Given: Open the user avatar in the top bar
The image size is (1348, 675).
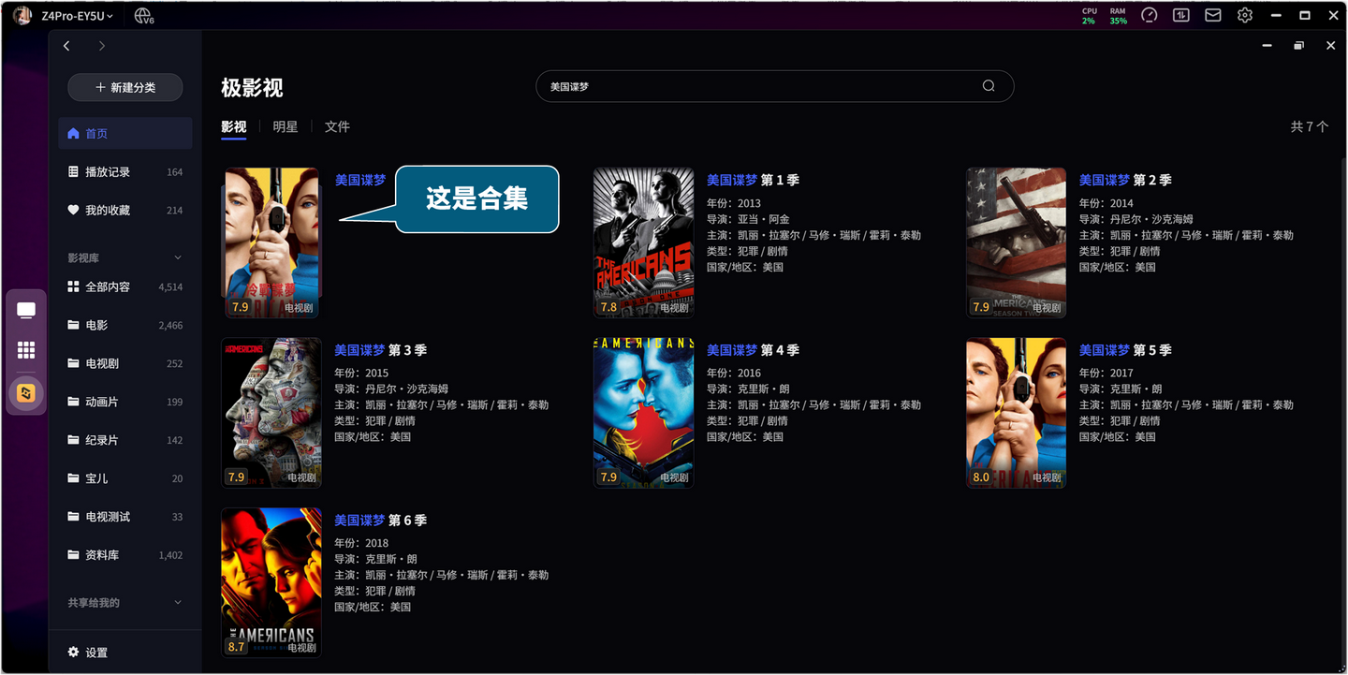Looking at the screenshot, I should [x=22, y=15].
